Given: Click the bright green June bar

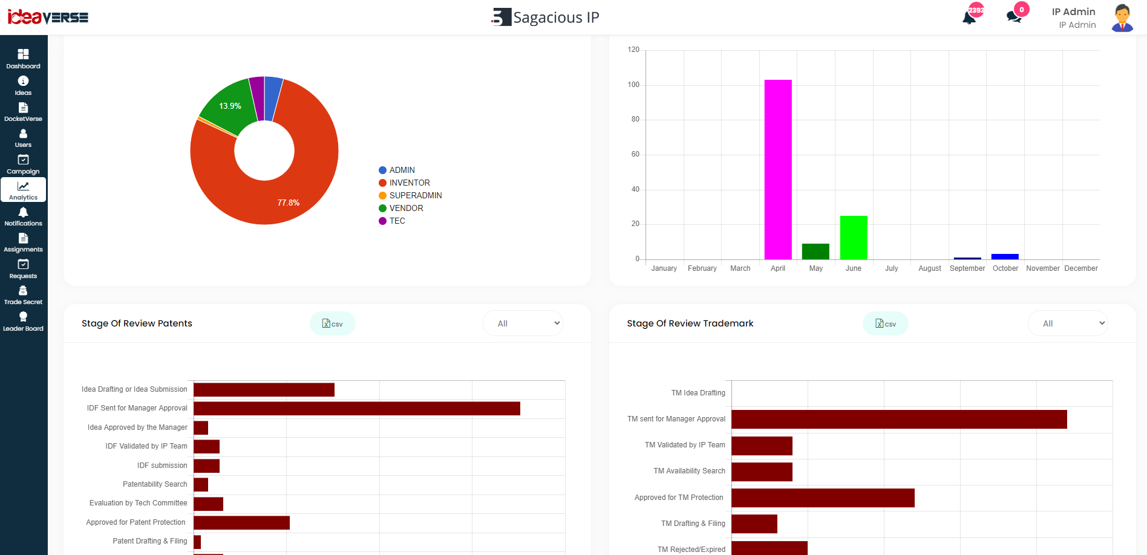Looking at the screenshot, I should pyautogui.click(x=854, y=238).
